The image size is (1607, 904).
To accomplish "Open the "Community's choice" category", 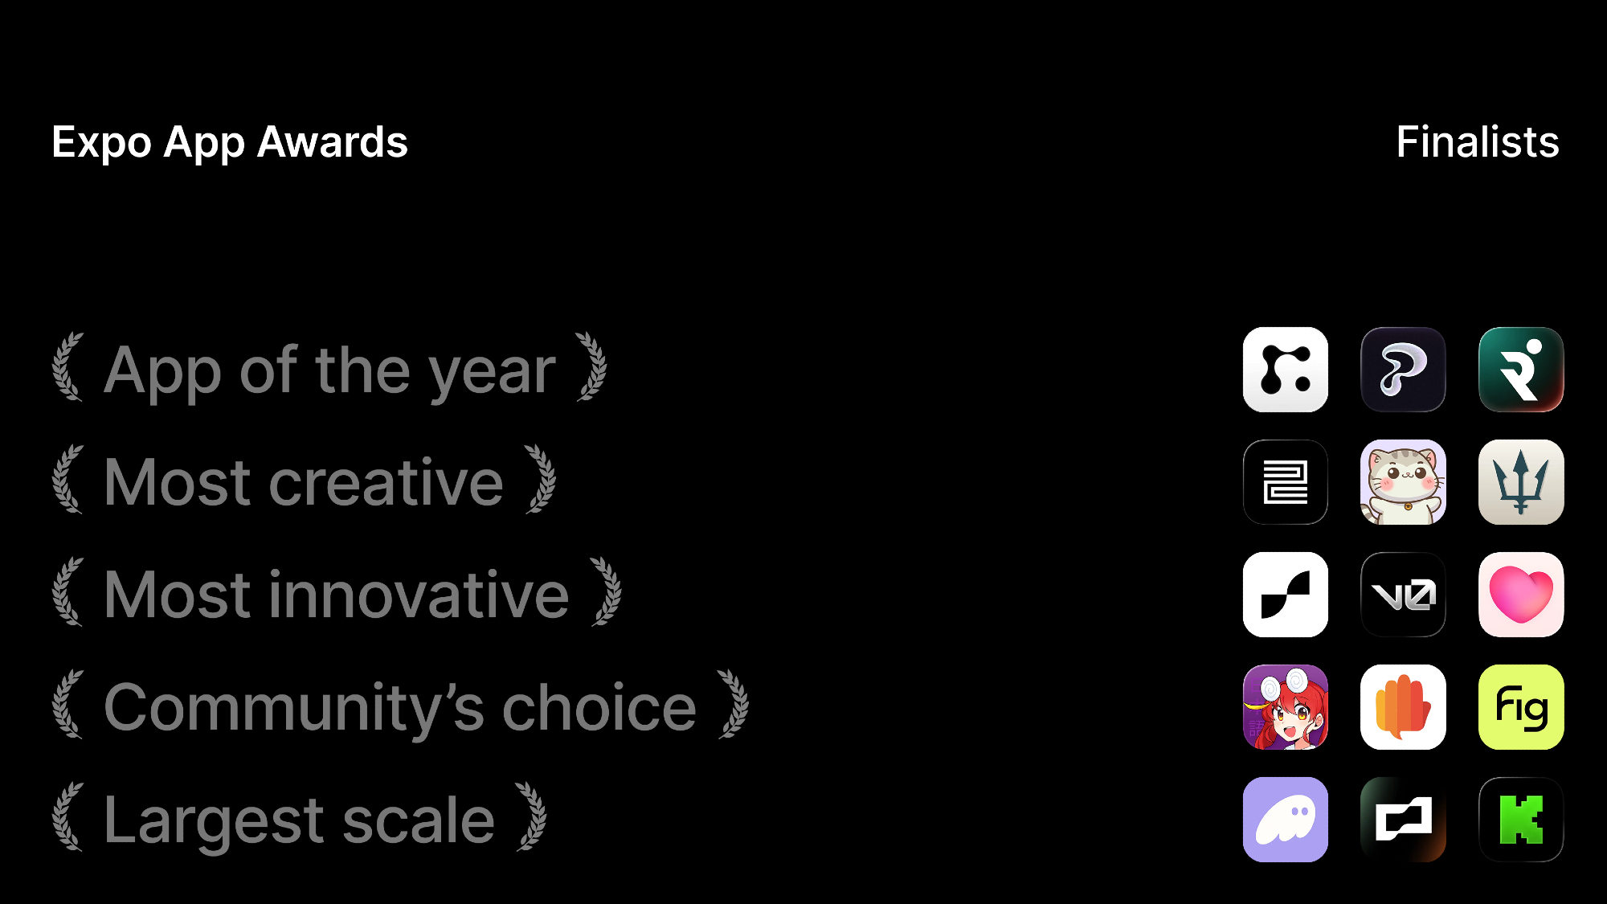I will tap(399, 708).
